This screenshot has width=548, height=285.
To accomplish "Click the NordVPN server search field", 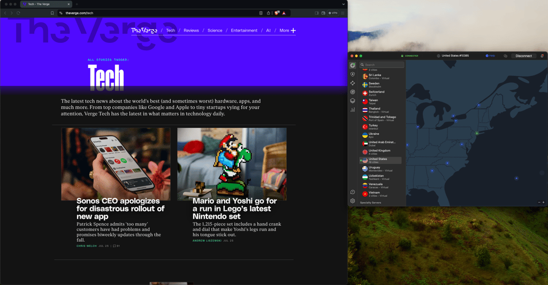I will [x=382, y=65].
